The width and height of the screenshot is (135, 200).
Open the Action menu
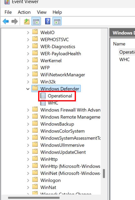[24, 12]
